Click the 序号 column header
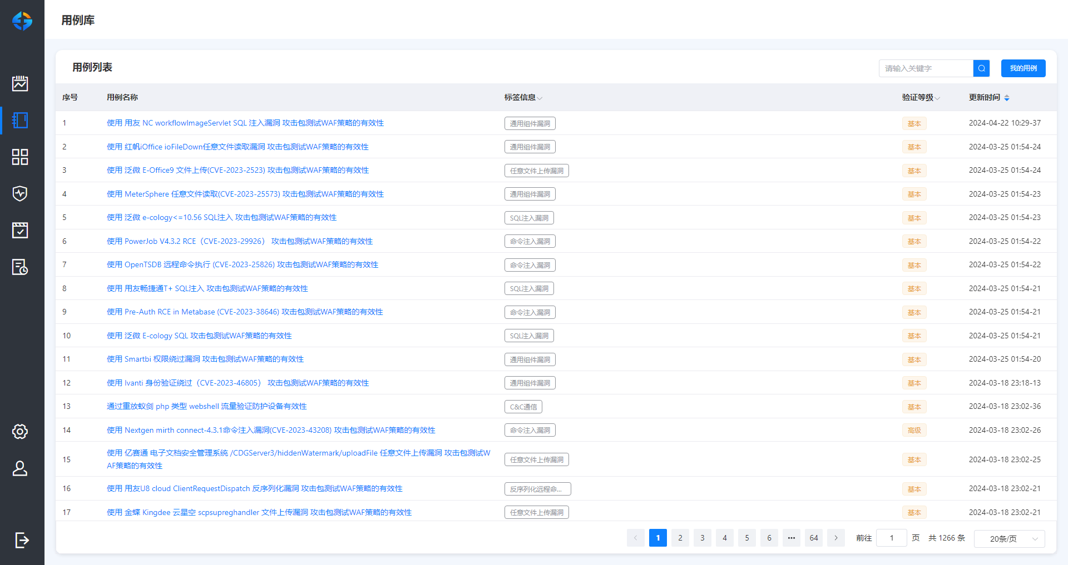 tap(70, 97)
